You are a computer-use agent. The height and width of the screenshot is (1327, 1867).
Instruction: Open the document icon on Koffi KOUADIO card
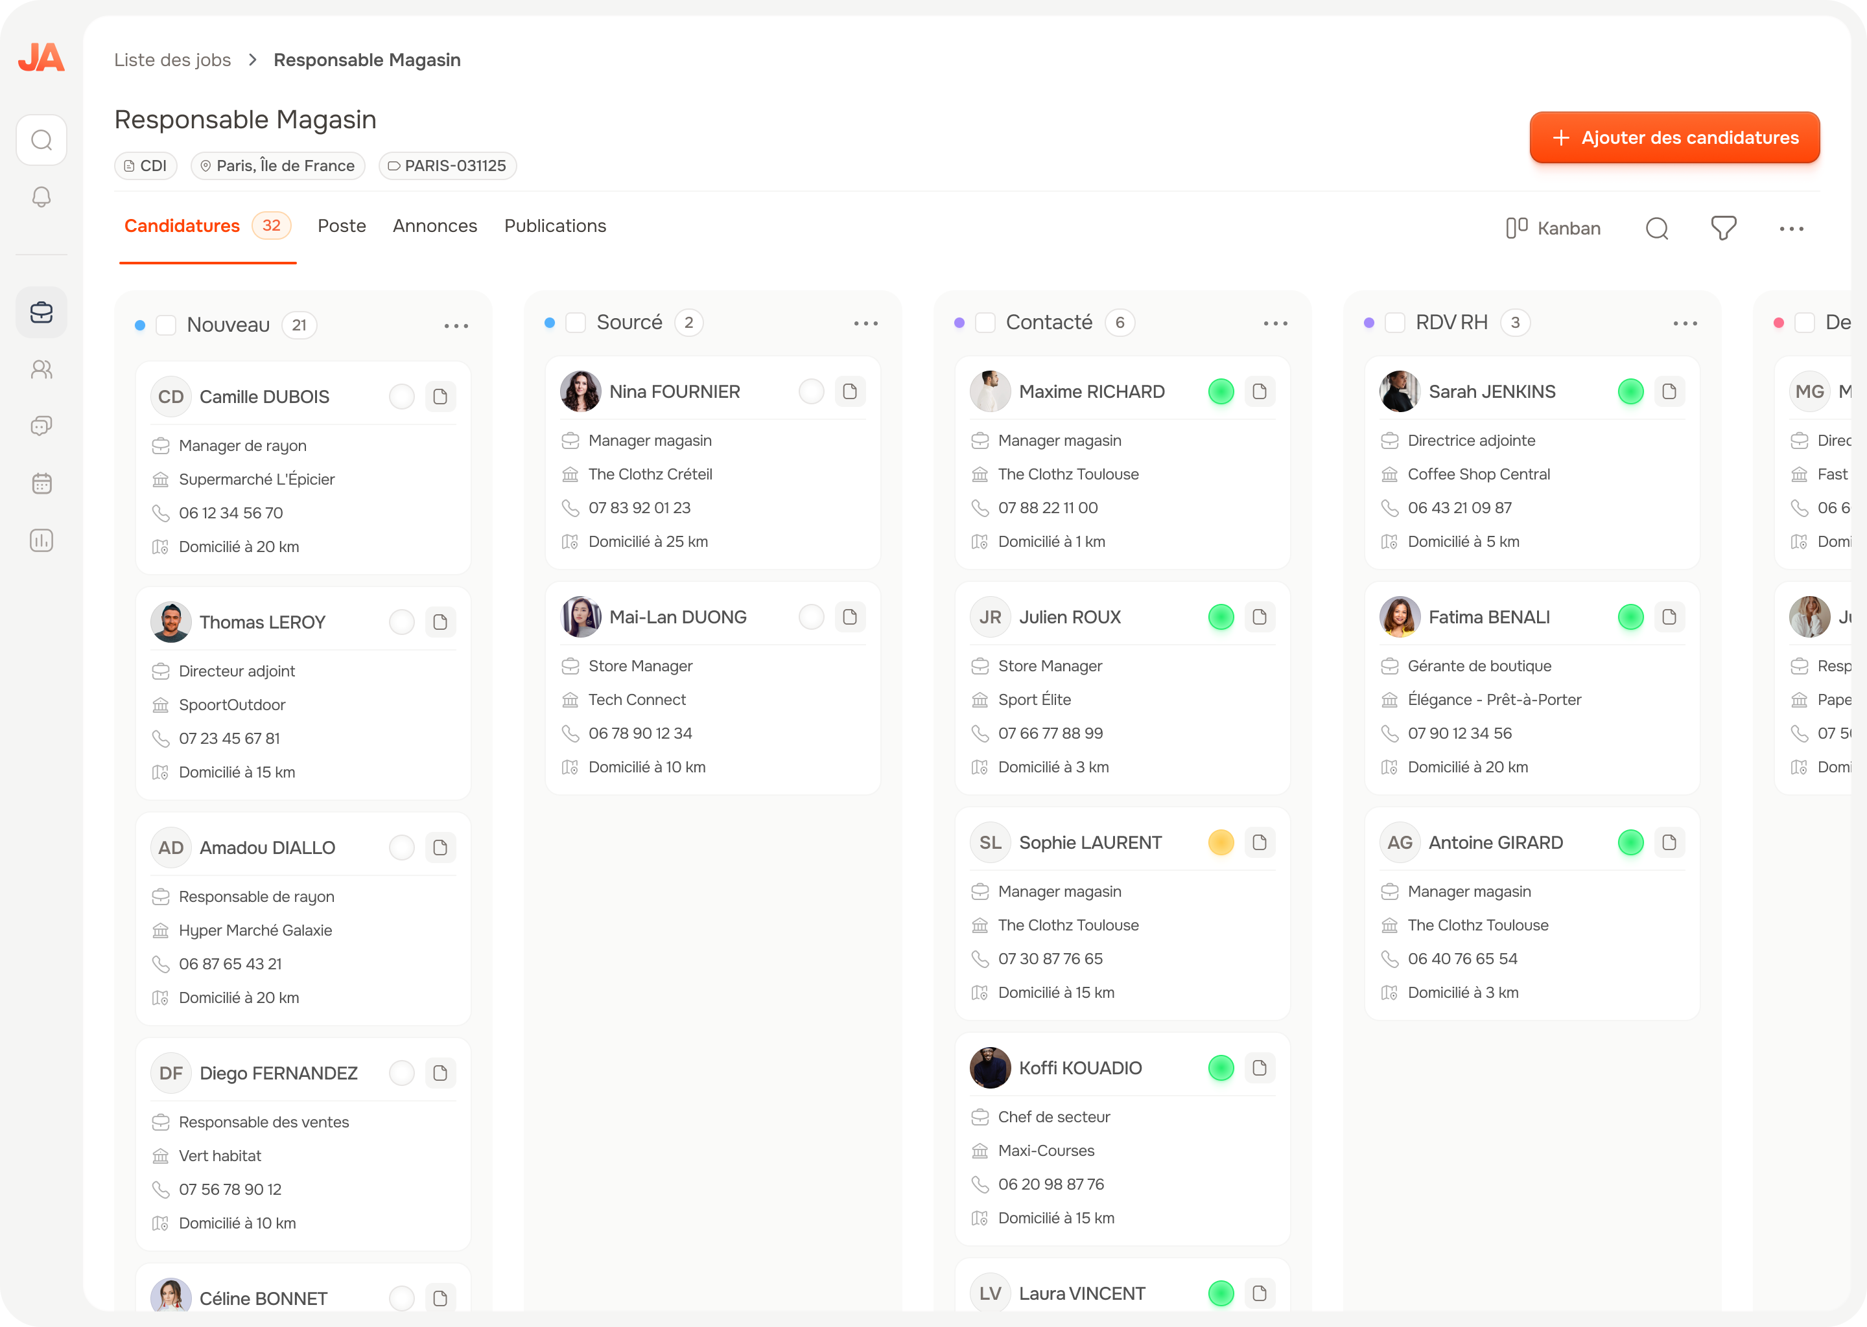[1260, 1068]
